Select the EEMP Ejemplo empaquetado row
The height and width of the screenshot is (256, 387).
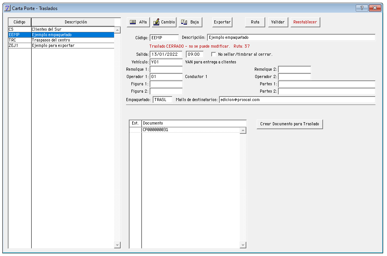click(x=61, y=35)
